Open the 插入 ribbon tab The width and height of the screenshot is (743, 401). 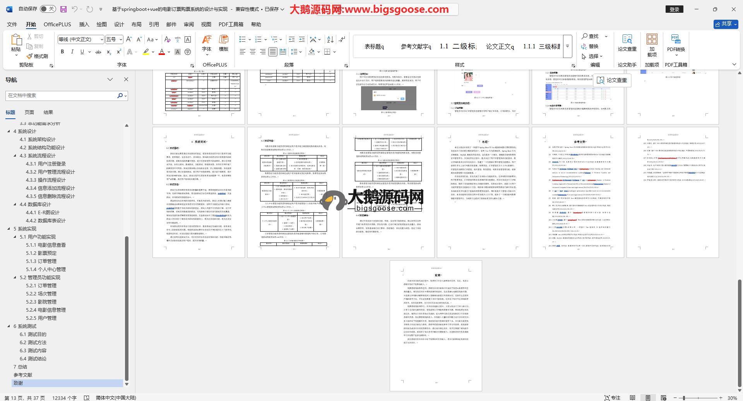pos(84,24)
